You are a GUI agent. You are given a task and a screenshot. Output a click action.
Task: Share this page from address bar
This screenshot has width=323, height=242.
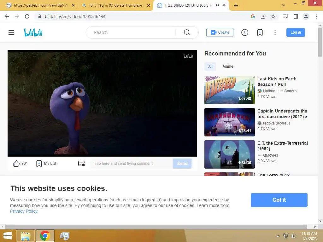[x=263, y=16]
